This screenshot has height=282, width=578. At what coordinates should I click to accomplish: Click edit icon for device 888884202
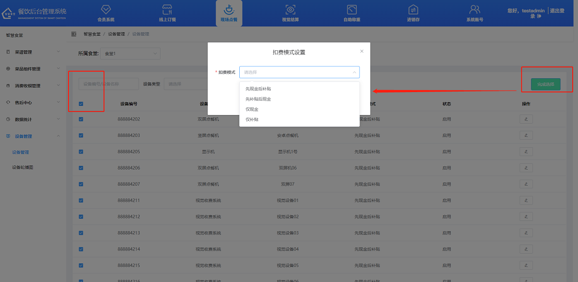526,119
